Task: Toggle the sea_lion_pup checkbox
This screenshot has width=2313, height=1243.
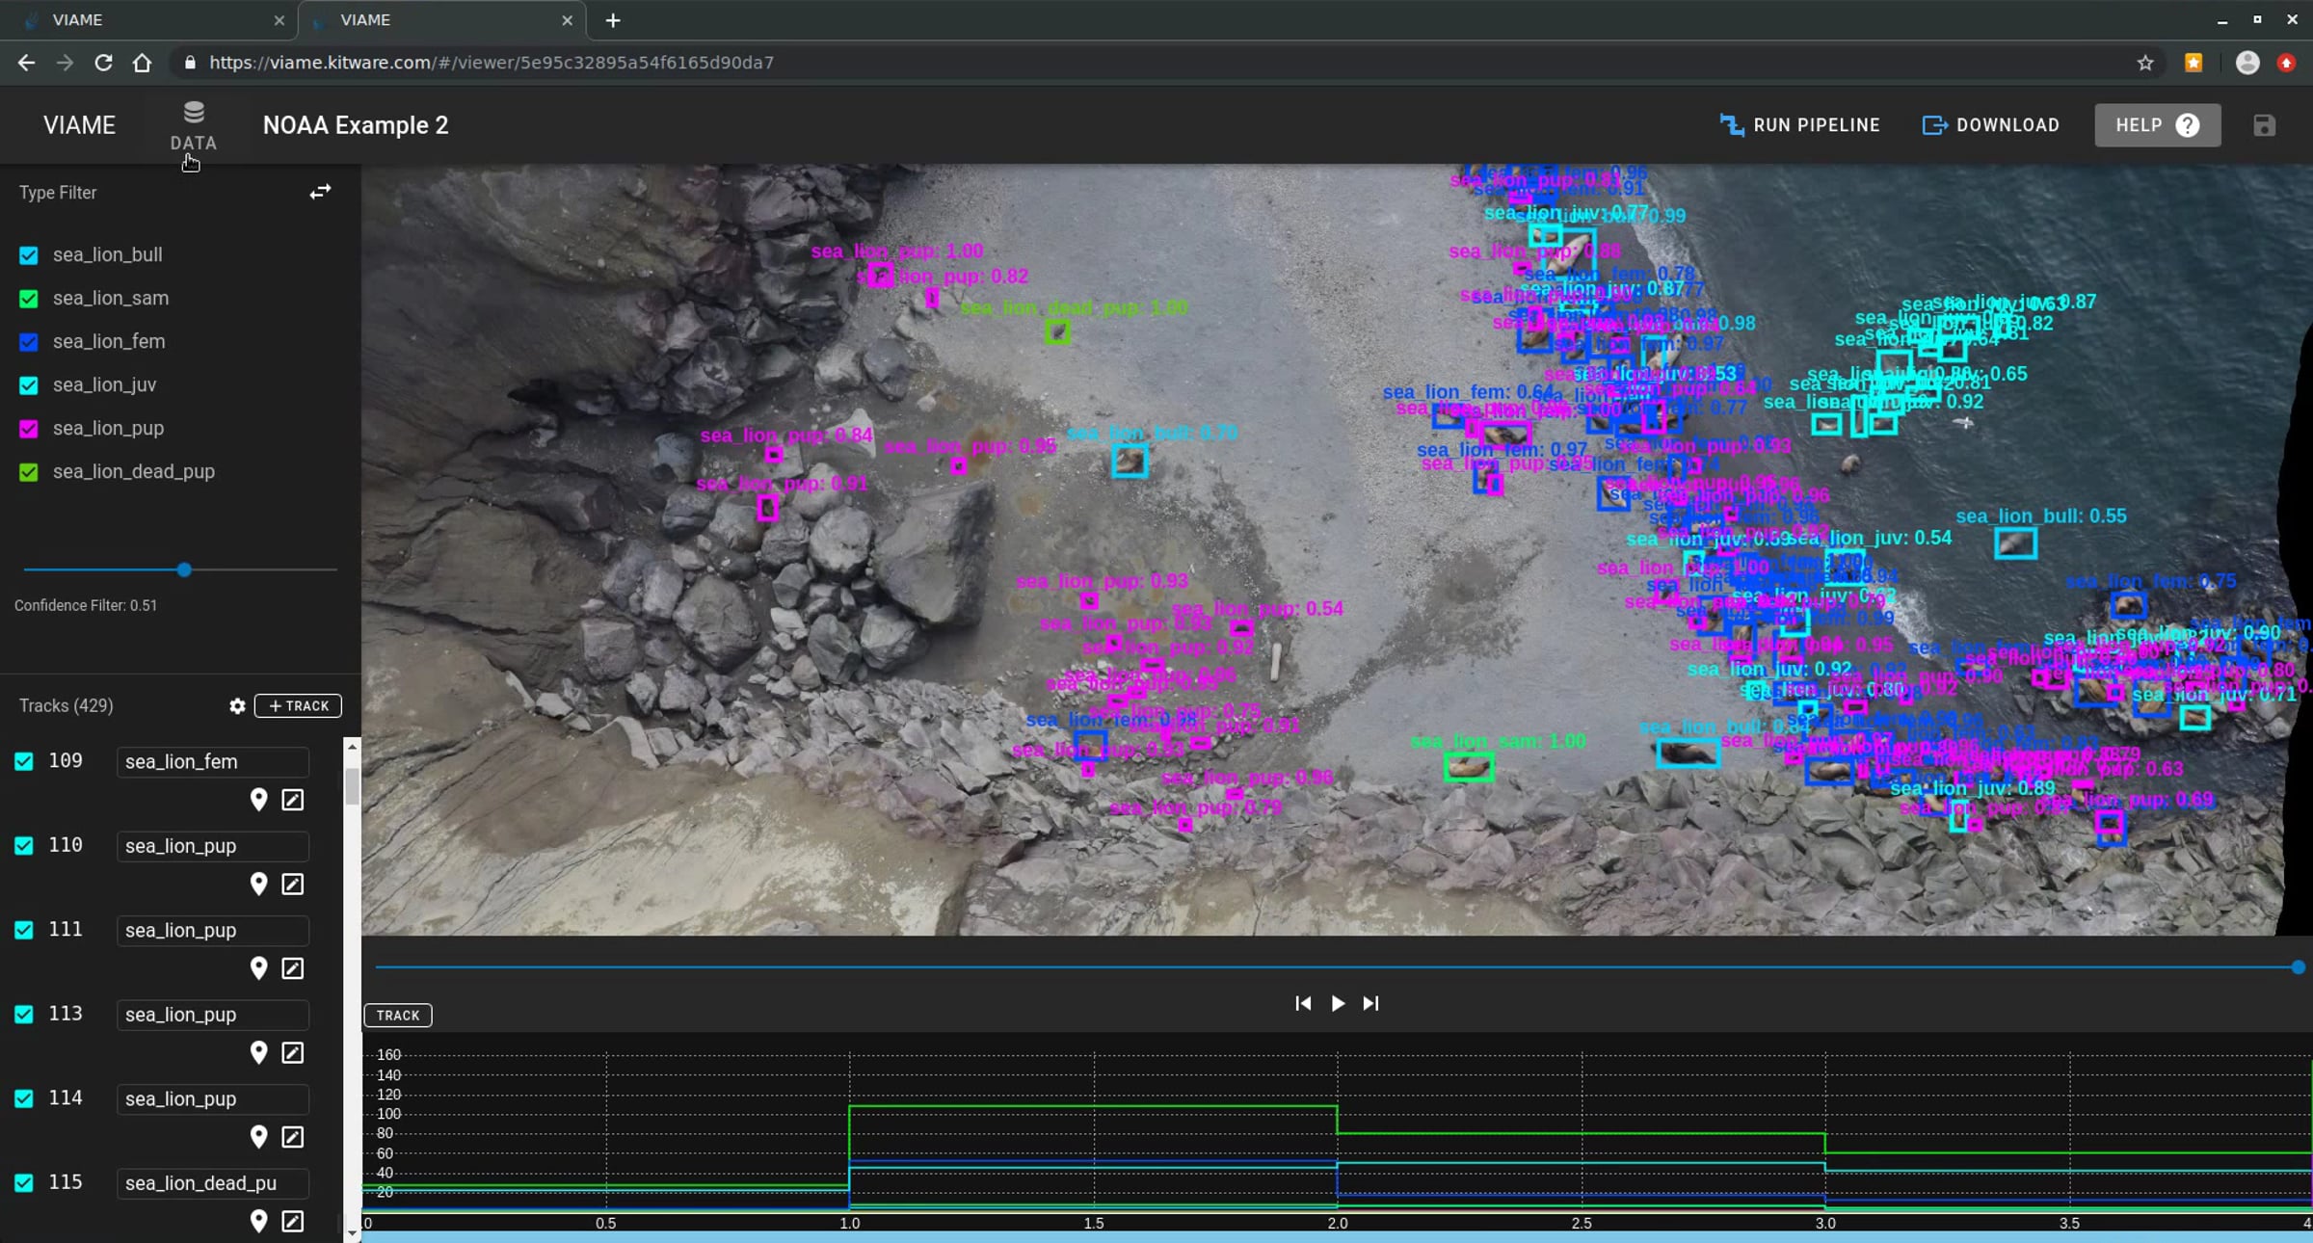Action: point(29,429)
